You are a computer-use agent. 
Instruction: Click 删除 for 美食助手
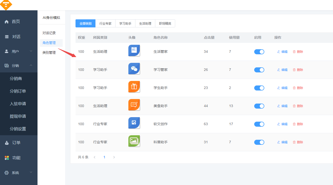(x=298, y=106)
